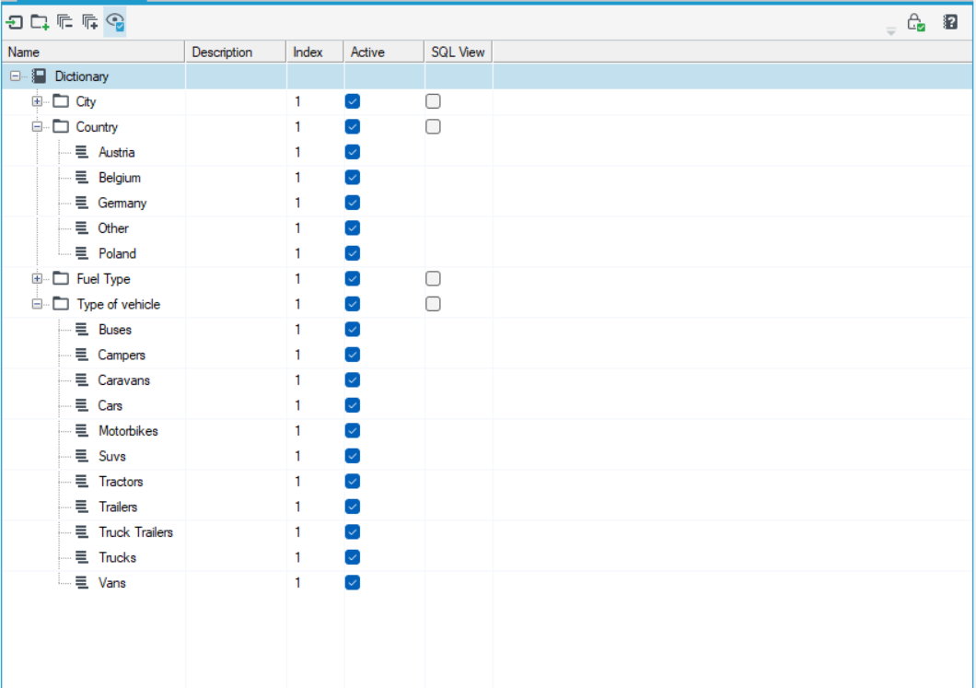Click the import icon with green arrow
The image size is (976, 688).
pyautogui.click(x=15, y=22)
